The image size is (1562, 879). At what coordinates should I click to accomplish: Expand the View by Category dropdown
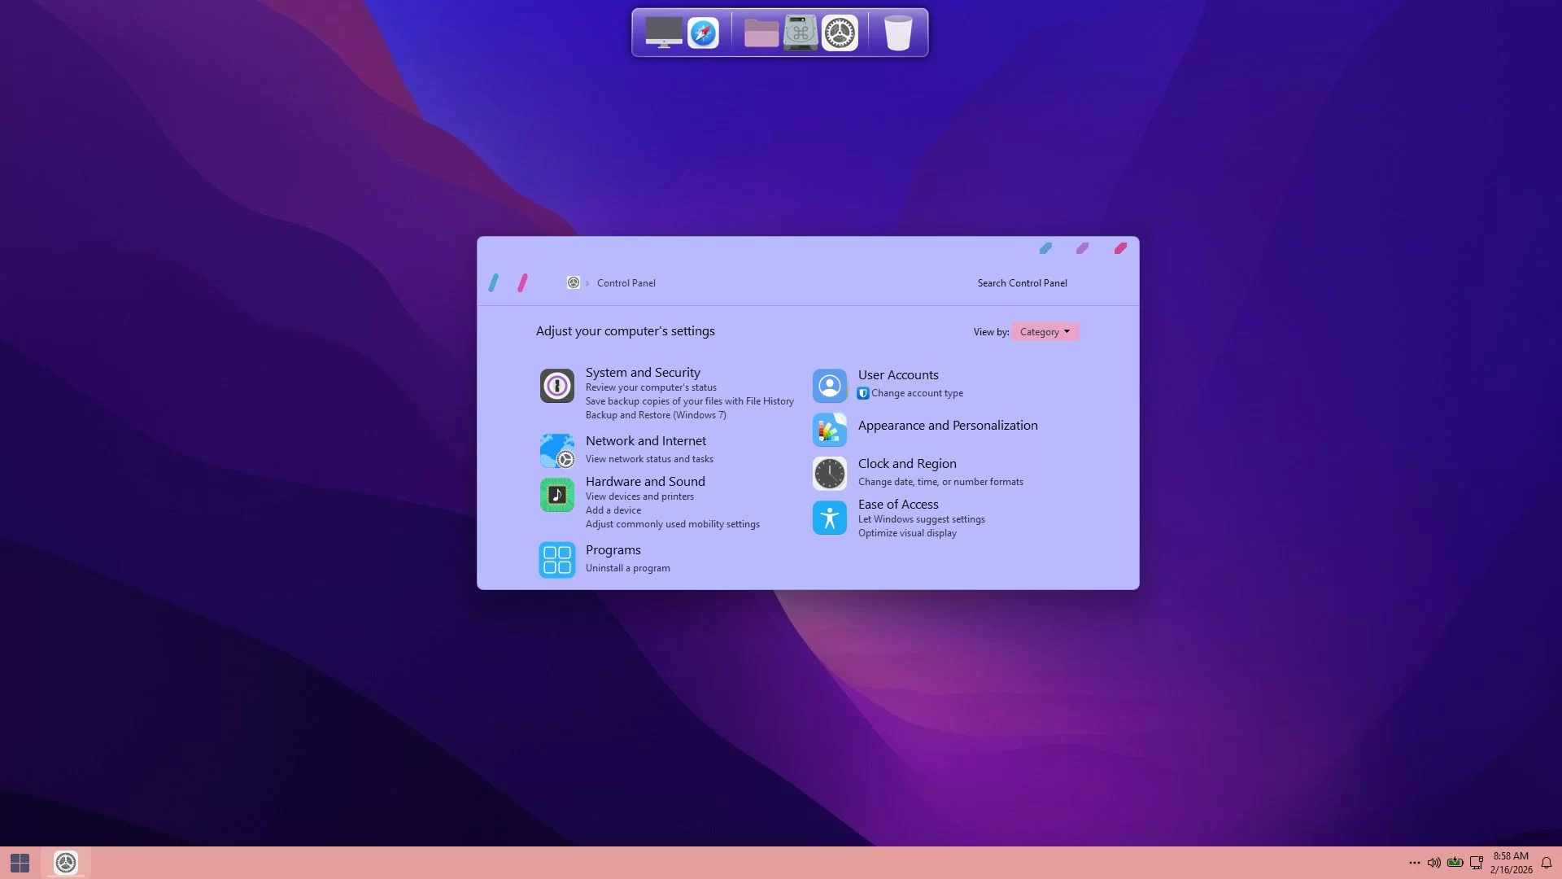(1045, 332)
